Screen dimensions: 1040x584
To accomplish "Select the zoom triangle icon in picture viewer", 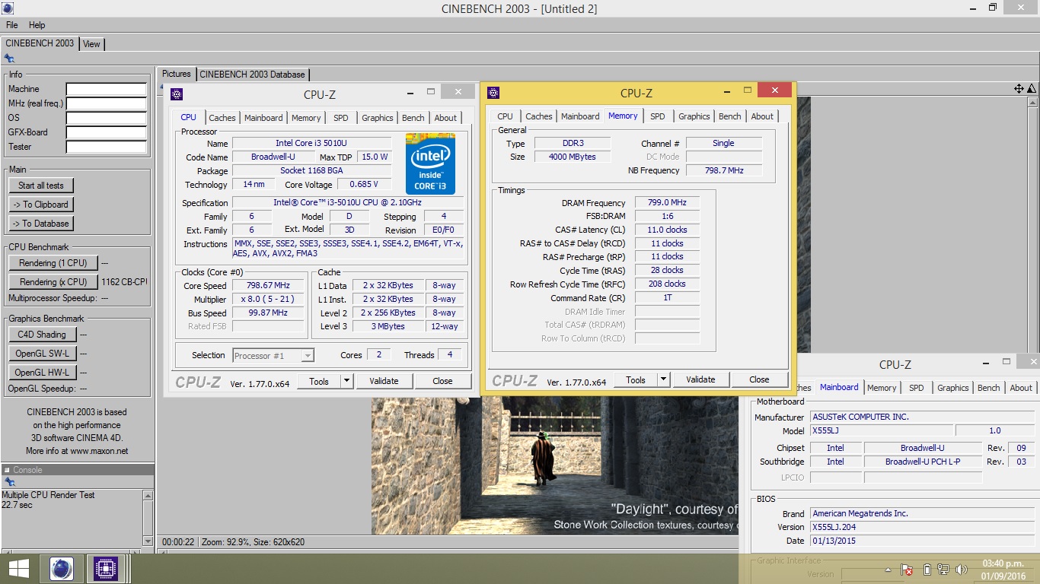I will click(x=1032, y=89).
